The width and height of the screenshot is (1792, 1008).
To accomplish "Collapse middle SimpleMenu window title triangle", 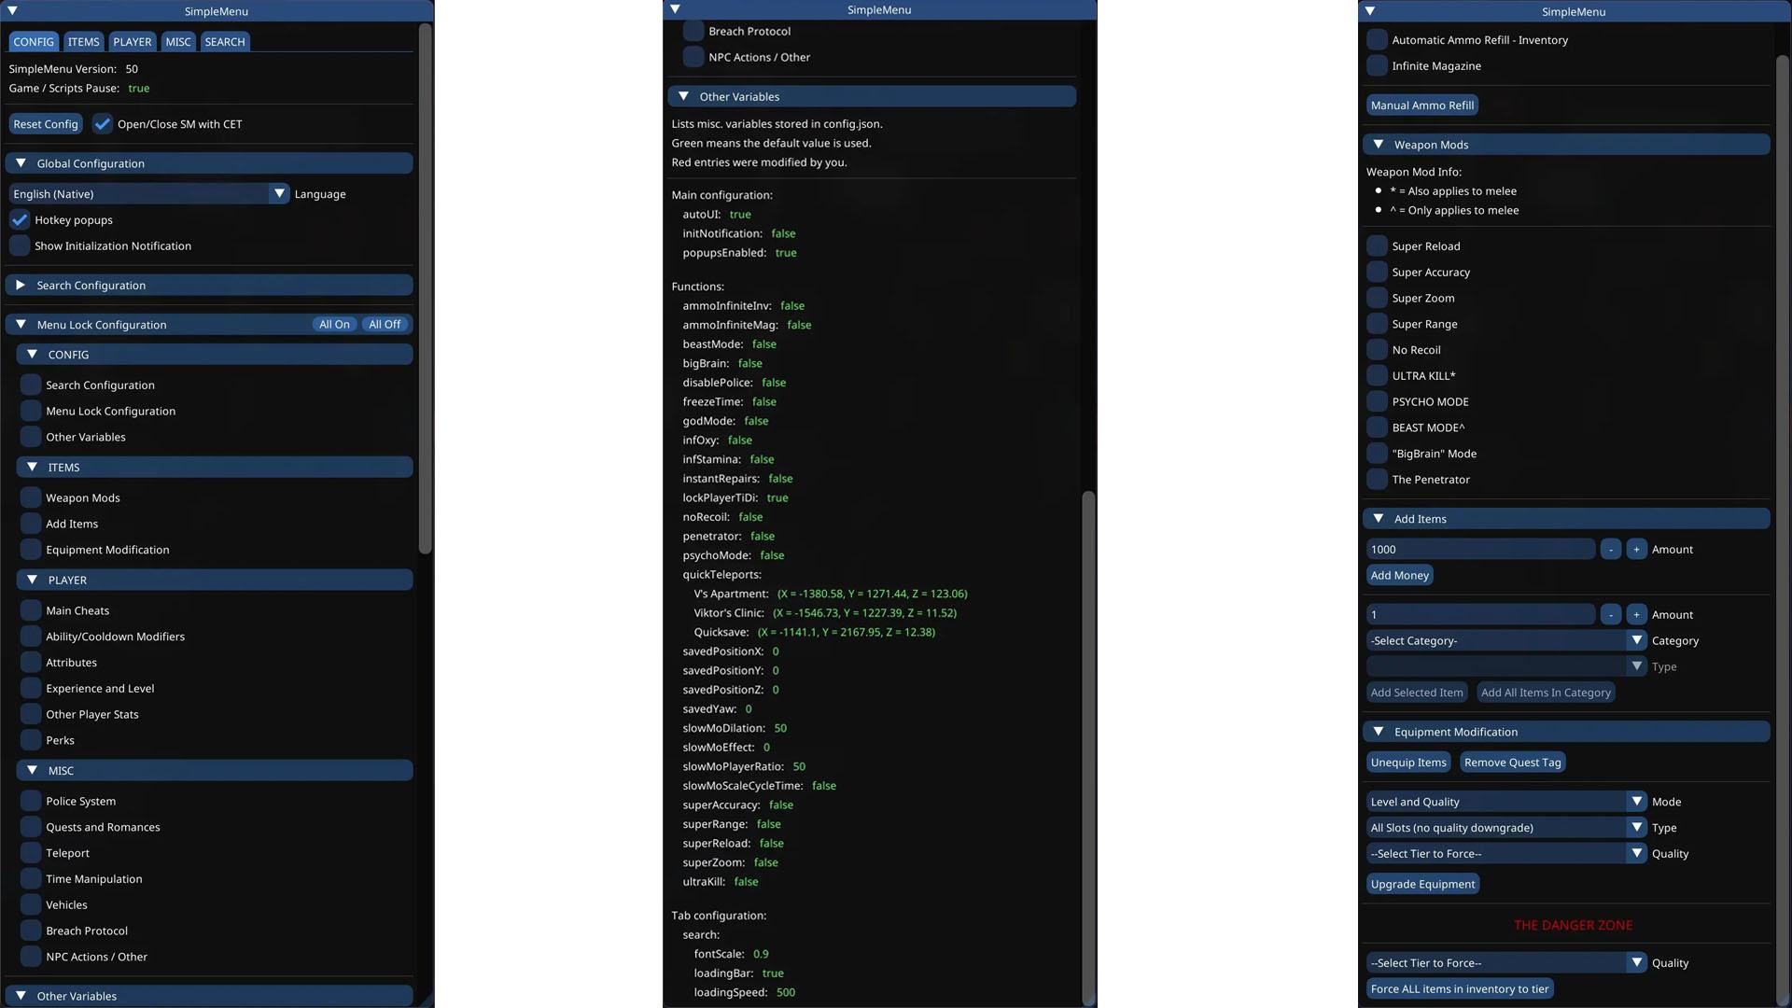I will pyautogui.click(x=675, y=9).
